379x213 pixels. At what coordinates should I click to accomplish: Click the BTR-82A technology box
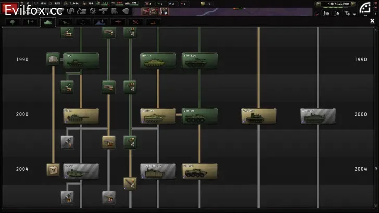pos(199,61)
